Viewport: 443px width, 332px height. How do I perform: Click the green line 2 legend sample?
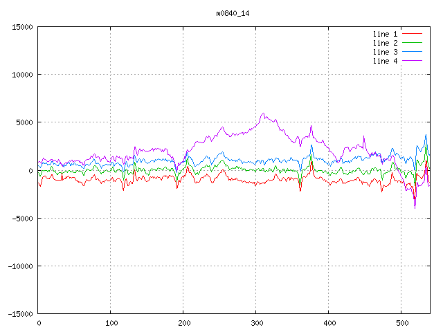(413, 43)
